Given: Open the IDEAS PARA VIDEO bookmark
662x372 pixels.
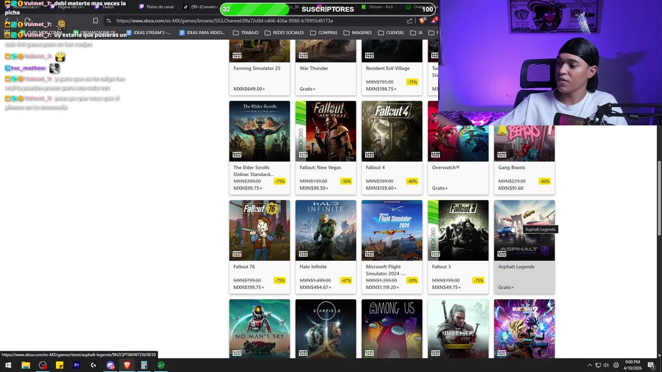Looking at the screenshot, I should pos(202,33).
